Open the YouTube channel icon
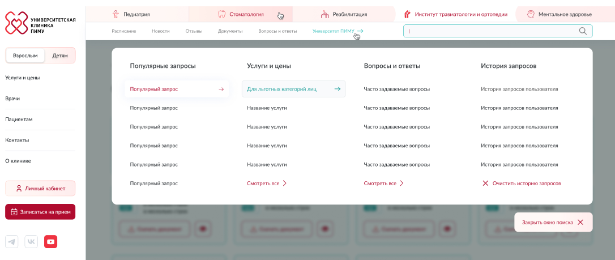 point(51,242)
